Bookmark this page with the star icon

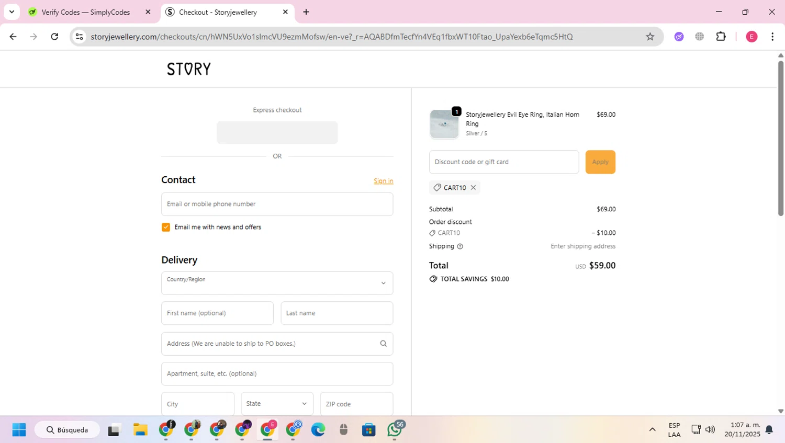(x=650, y=37)
